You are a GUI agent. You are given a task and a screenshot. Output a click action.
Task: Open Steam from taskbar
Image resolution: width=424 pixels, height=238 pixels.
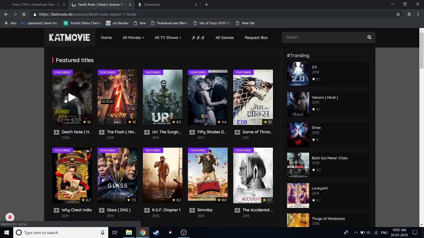pyautogui.click(x=156, y=233)
